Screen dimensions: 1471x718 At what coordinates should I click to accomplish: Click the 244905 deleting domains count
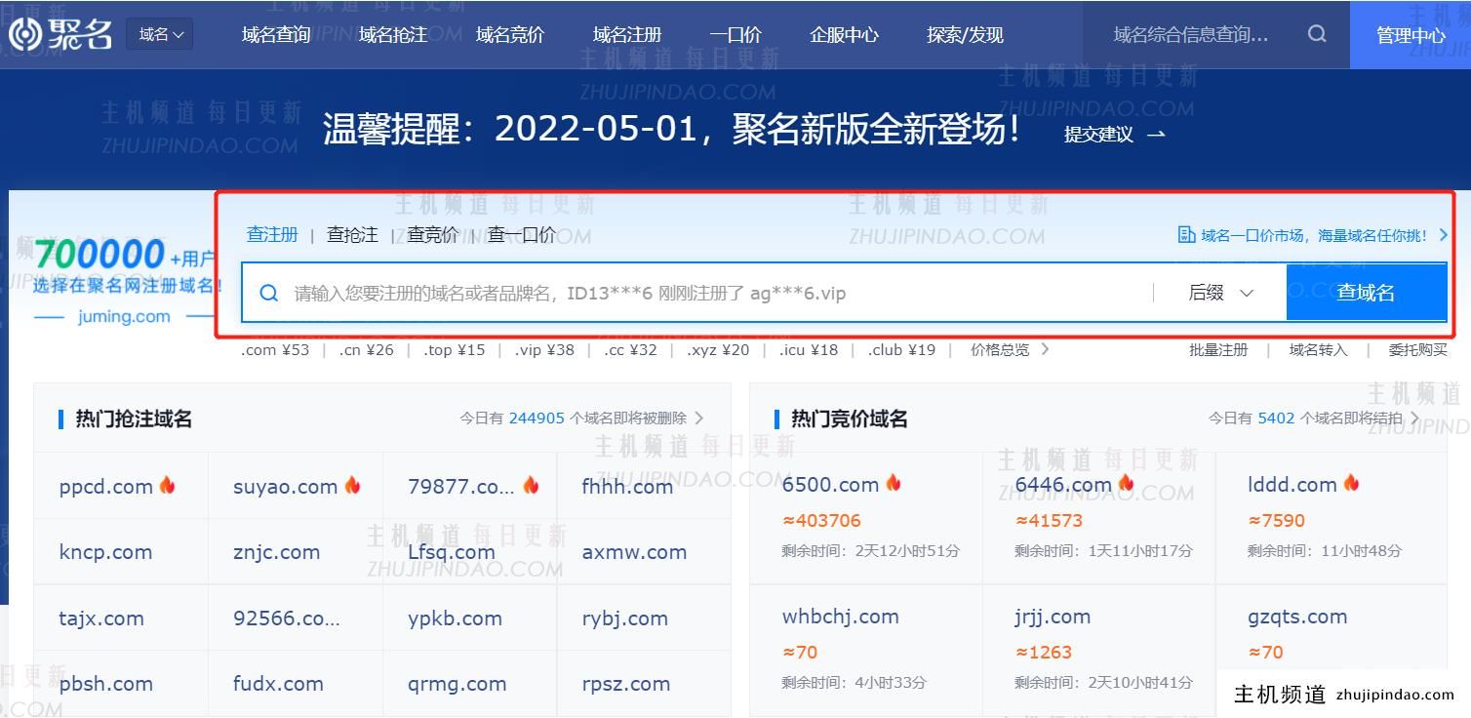click(x=537, y=418)
